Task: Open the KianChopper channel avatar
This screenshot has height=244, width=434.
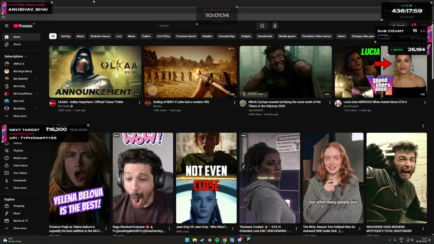Action: [338, 103]
